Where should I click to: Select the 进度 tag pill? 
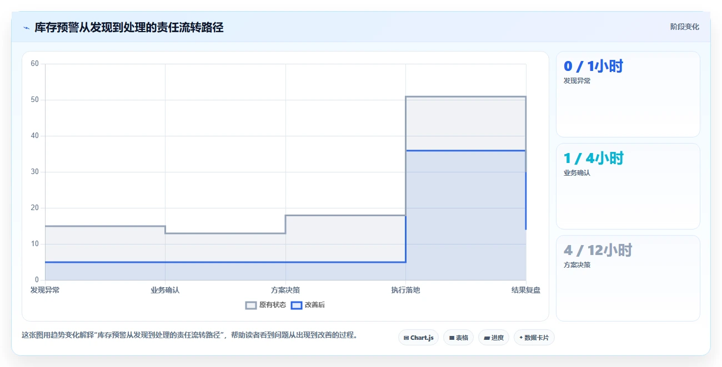click(494, 338)
